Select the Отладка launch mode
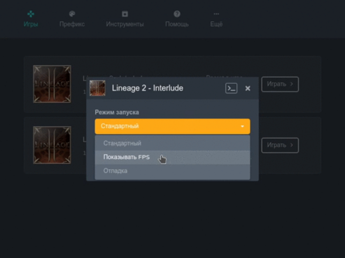The width and height of the screenshot is (345, 258). click(x=172, y=171)
